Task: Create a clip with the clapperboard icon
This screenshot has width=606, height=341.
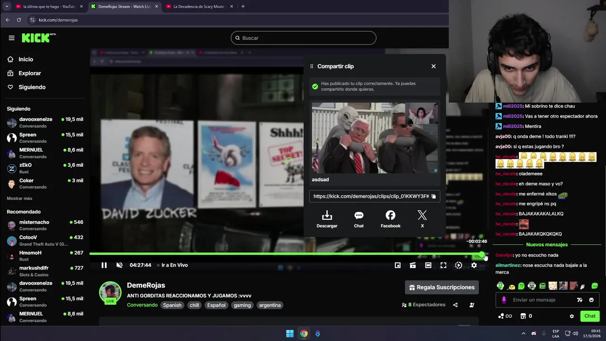Action: tap(413, 265)
